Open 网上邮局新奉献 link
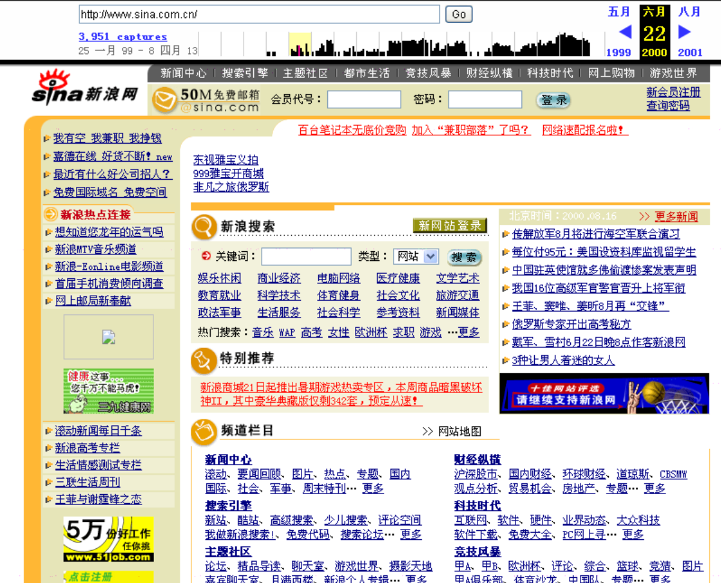Screen dimensions: 721x583 coord(93,301)
